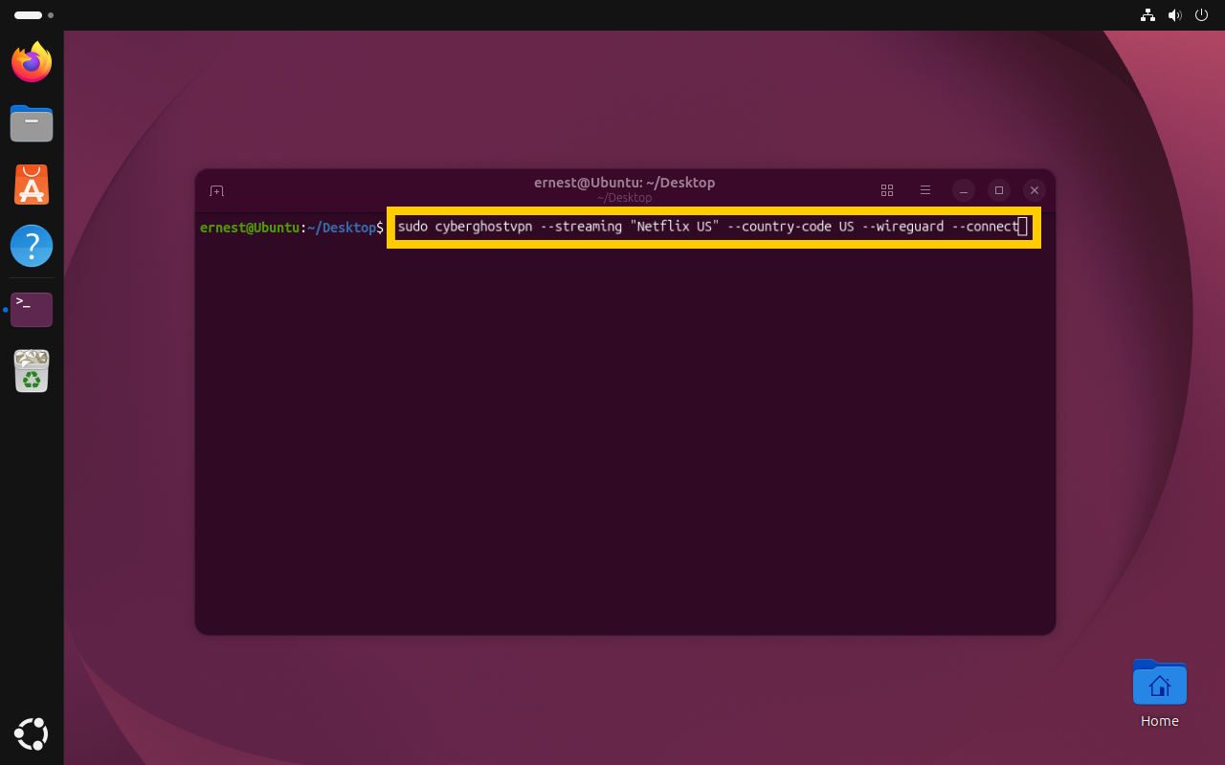Launch Ubuntu App Center from dock
Screen dimensions: 1225x765
point(32,185)
